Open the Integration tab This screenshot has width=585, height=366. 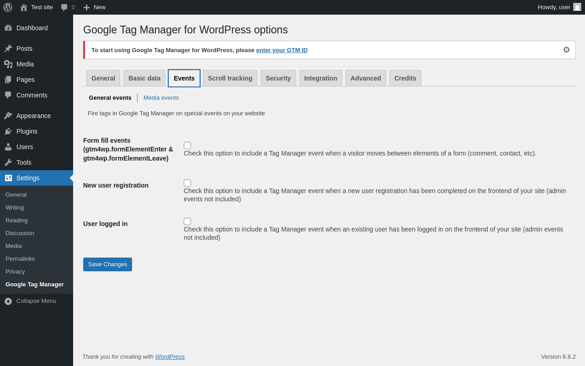(321, 78)
